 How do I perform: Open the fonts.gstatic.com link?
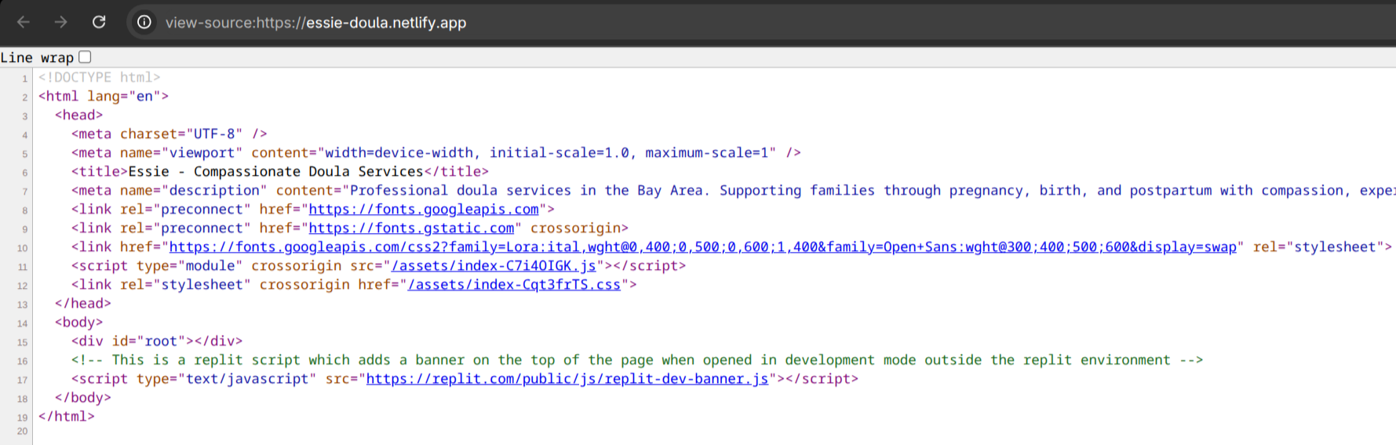pyautogui.click(x=411, y=228)
